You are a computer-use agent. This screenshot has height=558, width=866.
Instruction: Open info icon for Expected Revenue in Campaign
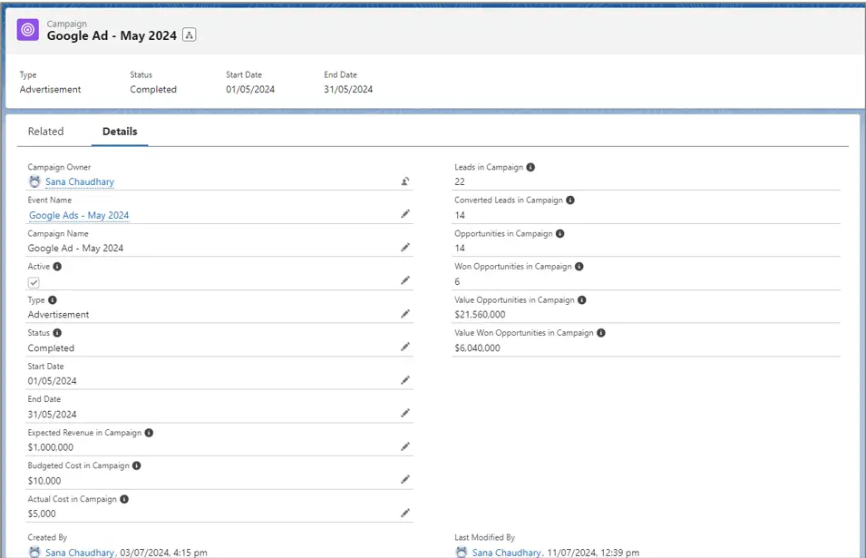149,433
